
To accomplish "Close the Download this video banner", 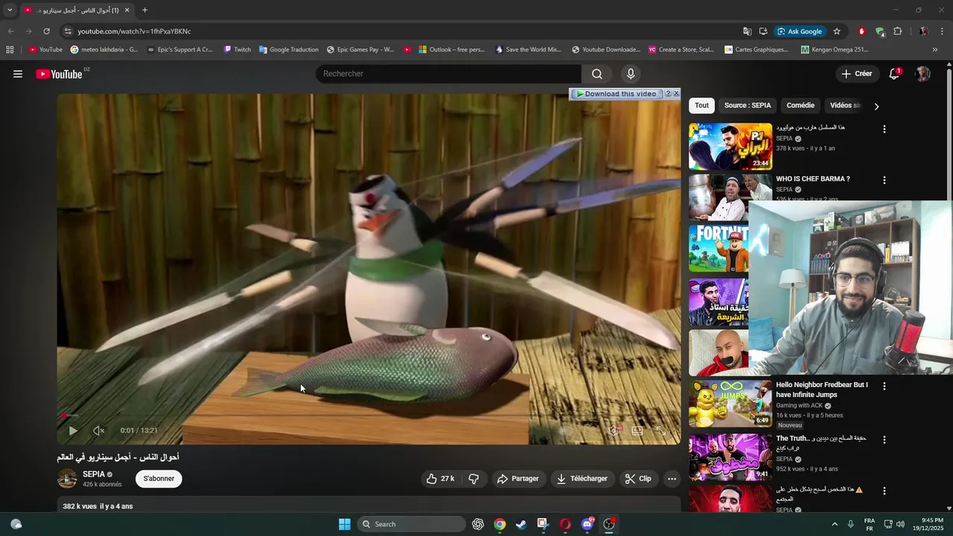I will pos(676,94).
